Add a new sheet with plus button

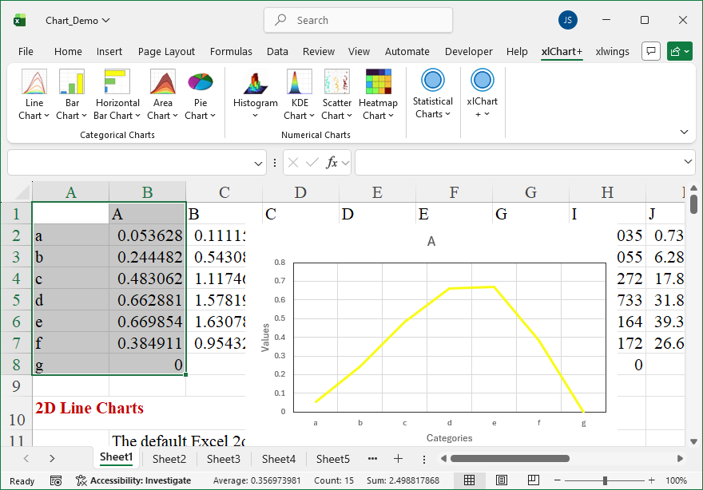click(x=398, y=459)
